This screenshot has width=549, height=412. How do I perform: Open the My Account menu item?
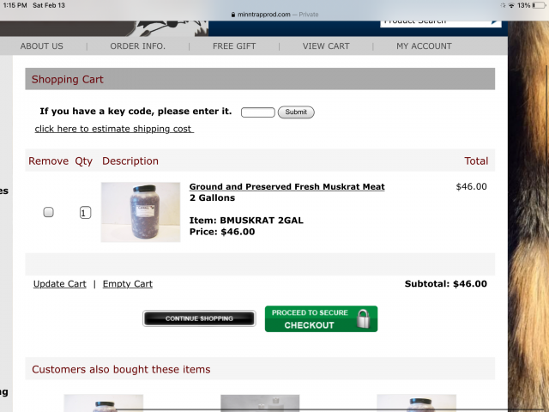tap(424, 46)
